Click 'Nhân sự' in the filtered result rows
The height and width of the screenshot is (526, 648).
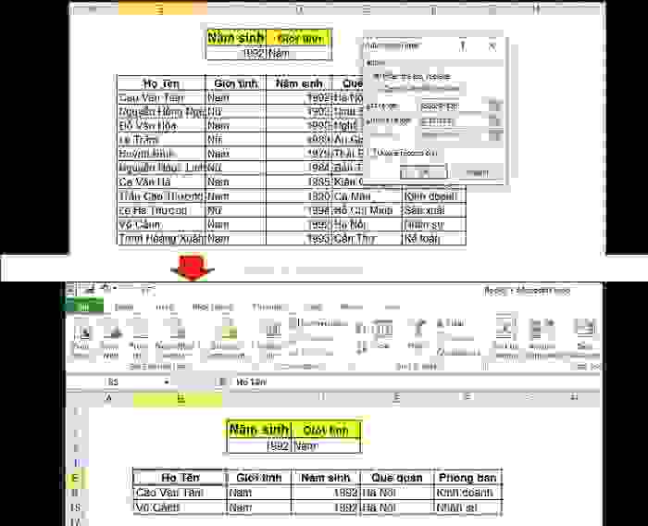pos(456,507)
